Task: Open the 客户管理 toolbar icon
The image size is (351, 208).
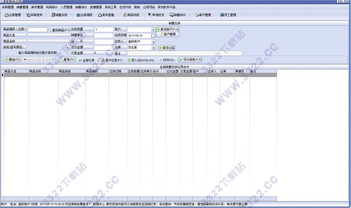Action: [203, 15]
